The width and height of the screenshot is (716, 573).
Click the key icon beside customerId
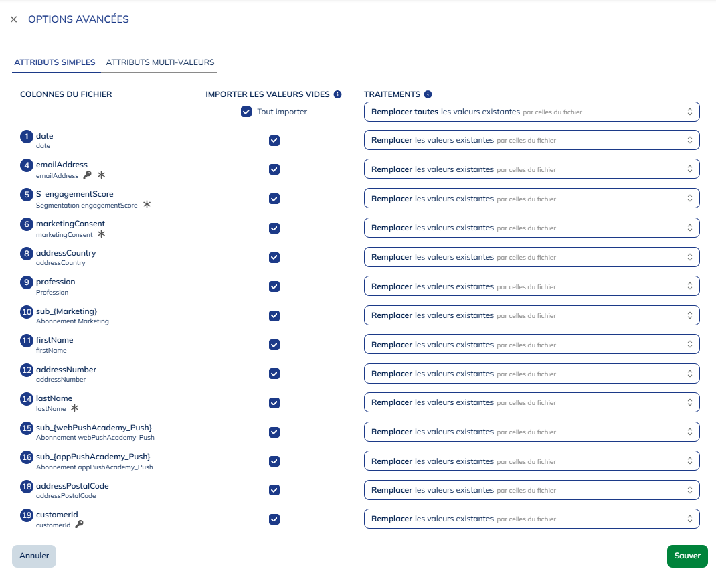point(78,525)
